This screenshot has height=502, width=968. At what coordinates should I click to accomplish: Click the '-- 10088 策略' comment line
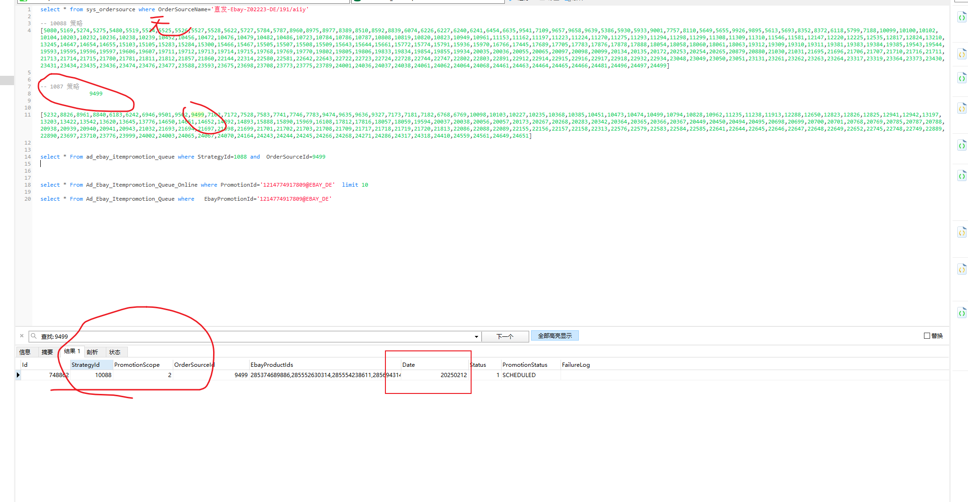pyautogui.click(x=61, y=23)
